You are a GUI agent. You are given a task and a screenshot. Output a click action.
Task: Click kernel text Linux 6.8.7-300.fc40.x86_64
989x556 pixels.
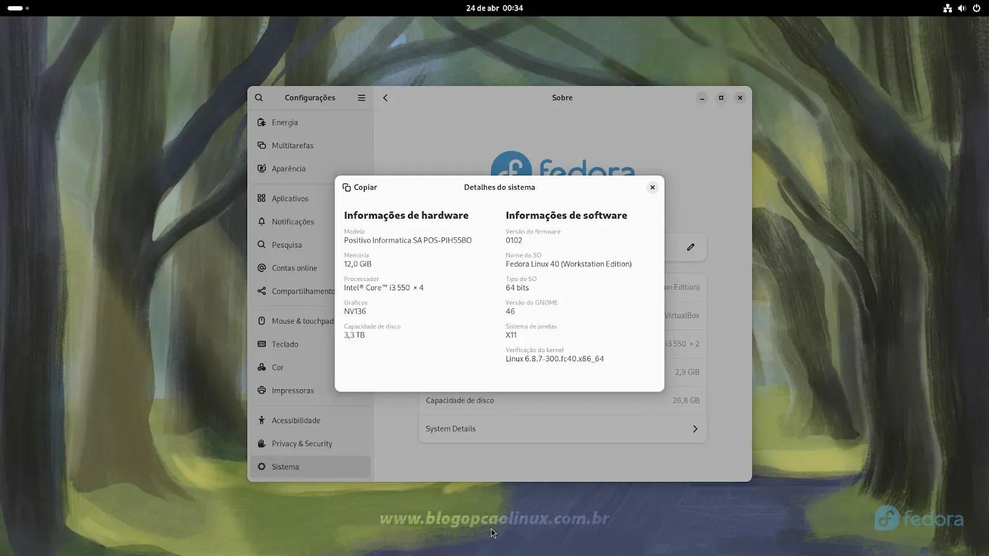point(554,358)
